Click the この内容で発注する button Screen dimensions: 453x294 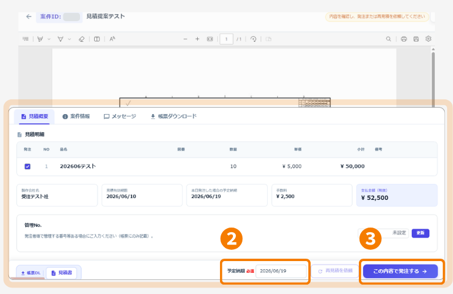(400, 271)
